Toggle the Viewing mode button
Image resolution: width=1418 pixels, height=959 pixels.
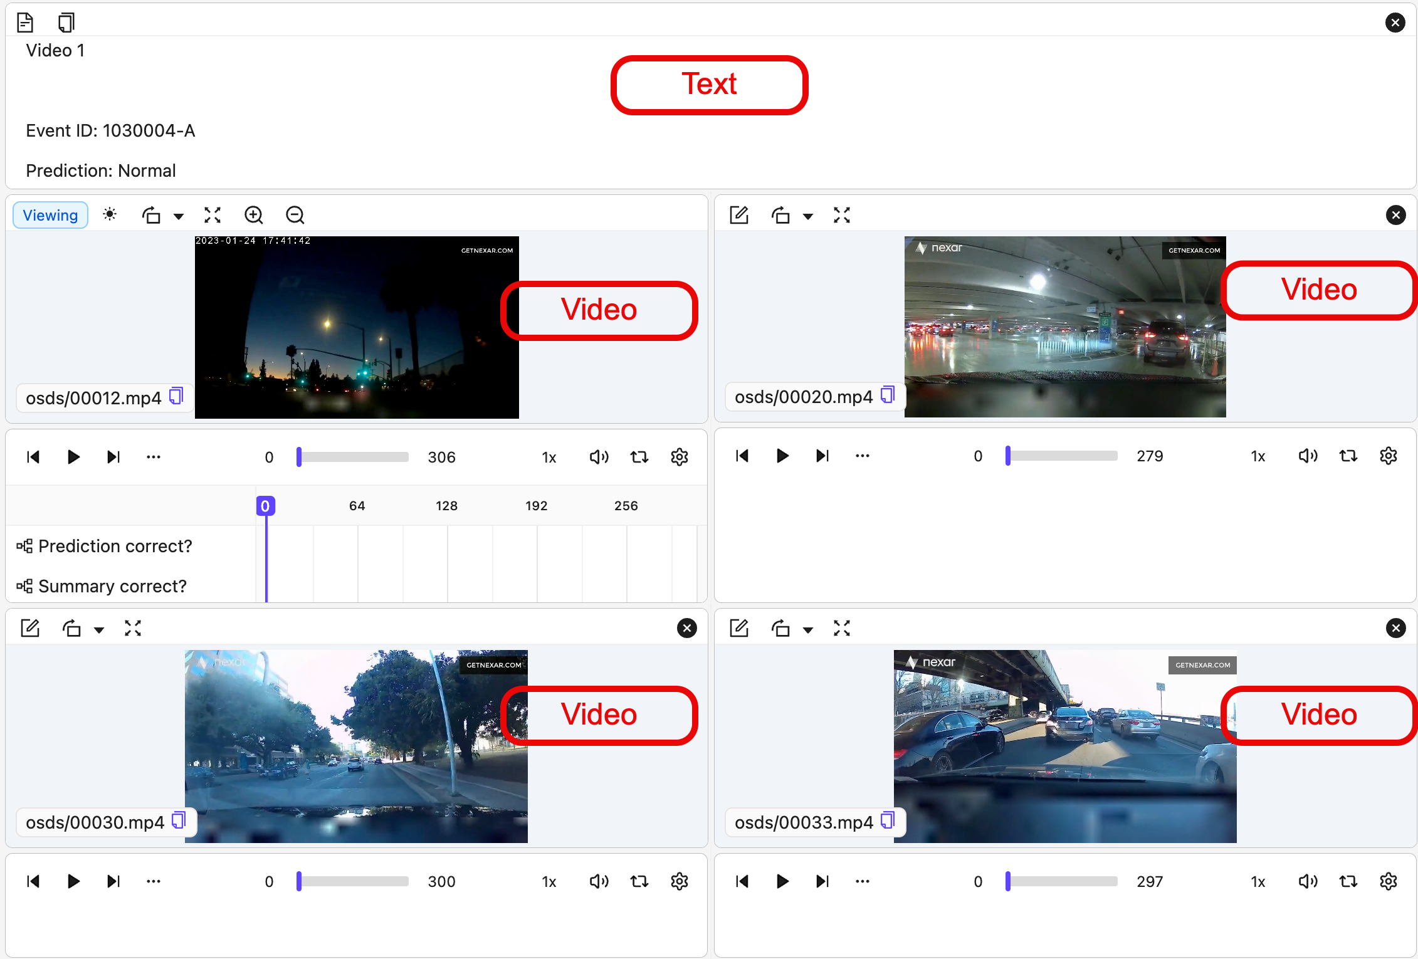(x=50, y=215)
